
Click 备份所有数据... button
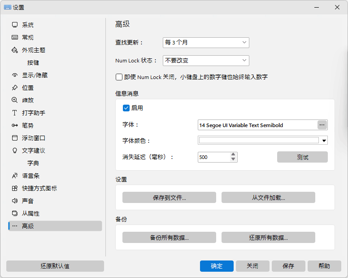click(169, 237)
